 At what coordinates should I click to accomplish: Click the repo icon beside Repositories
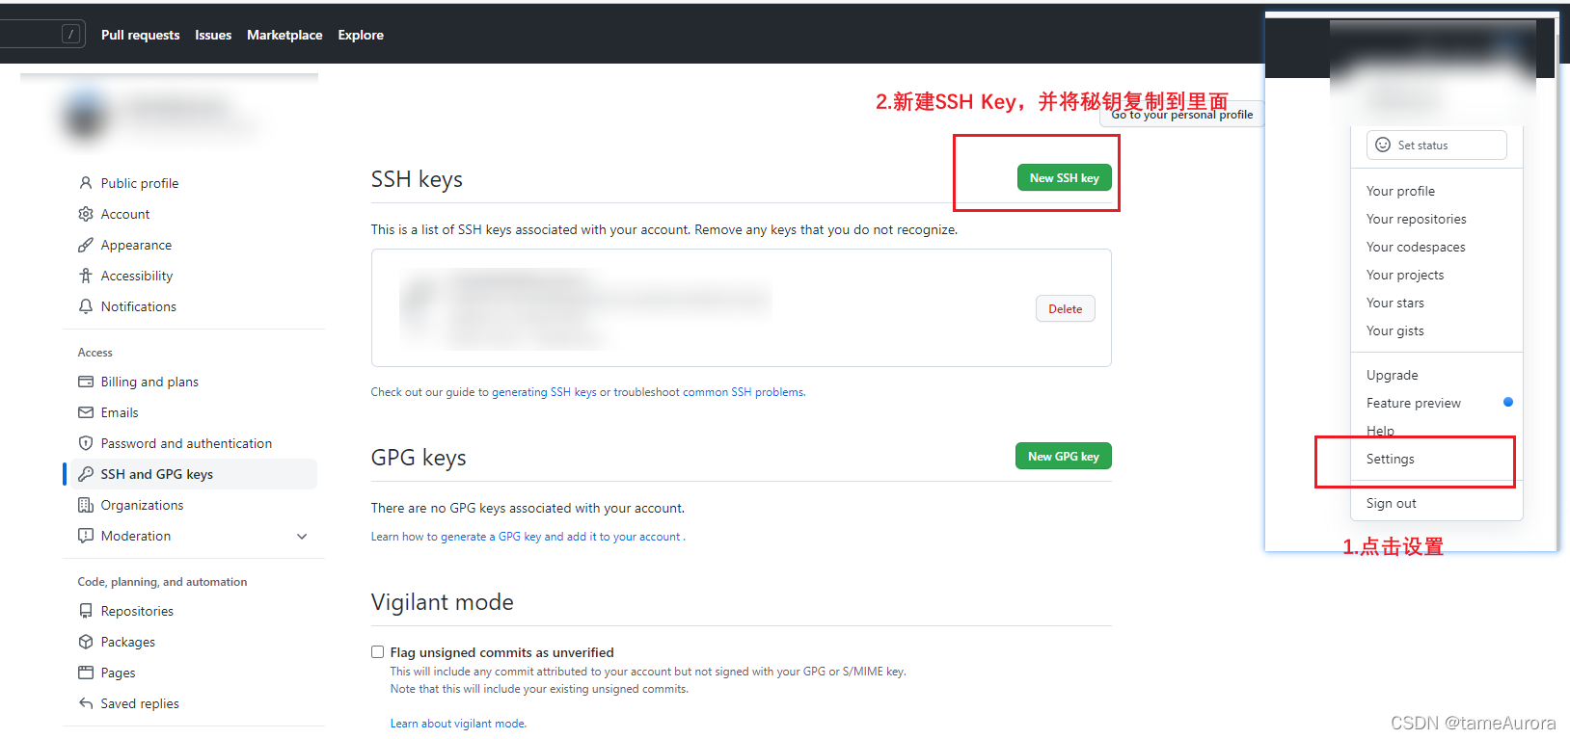(86, 611)
